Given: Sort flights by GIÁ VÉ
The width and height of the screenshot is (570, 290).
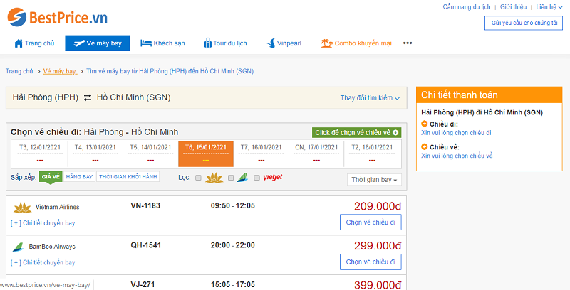Looking at the screenshot, I should (51, 176).
